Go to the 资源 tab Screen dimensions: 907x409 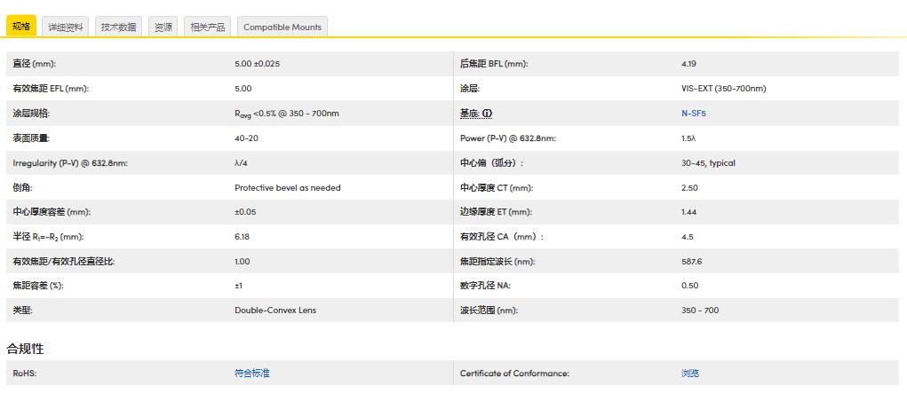[x=163, y=28]
